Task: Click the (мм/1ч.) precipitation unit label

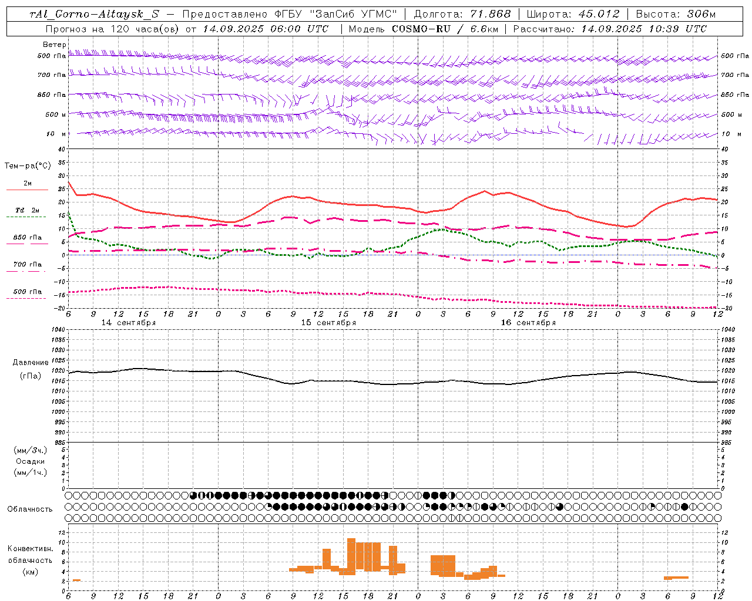Action: (x=31, y=472)
